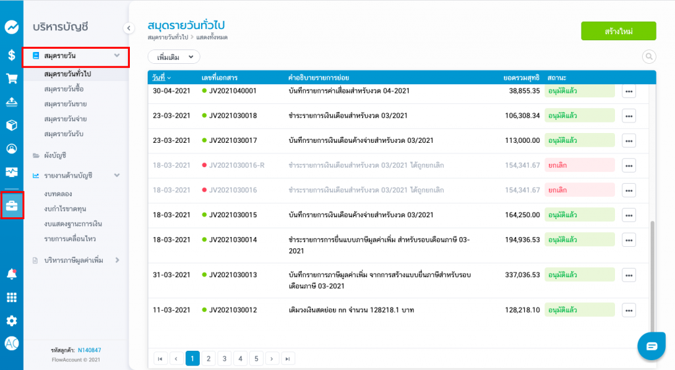Open the expenses tray icon in sidebar
The image size is (675, 370).
click(12, 102)
